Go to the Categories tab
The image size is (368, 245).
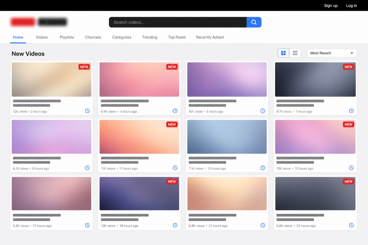pyautogui.click(x=122, y=37)
